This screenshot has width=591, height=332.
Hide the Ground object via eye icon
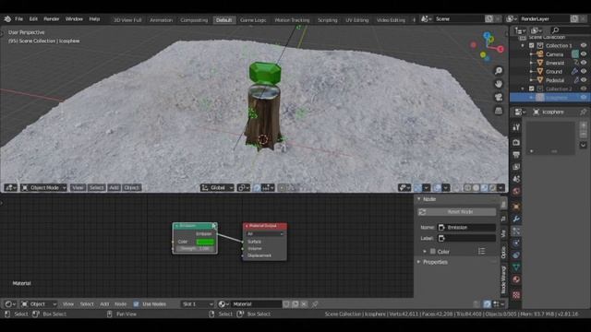click(x=584, y=72)
